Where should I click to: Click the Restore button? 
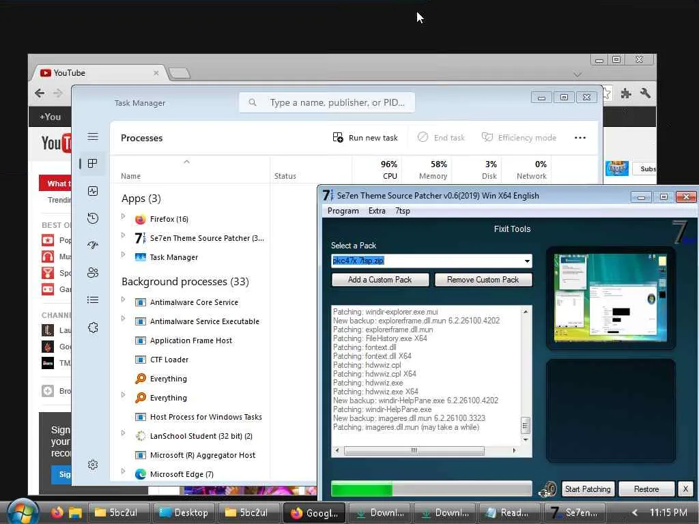[646, 489]
